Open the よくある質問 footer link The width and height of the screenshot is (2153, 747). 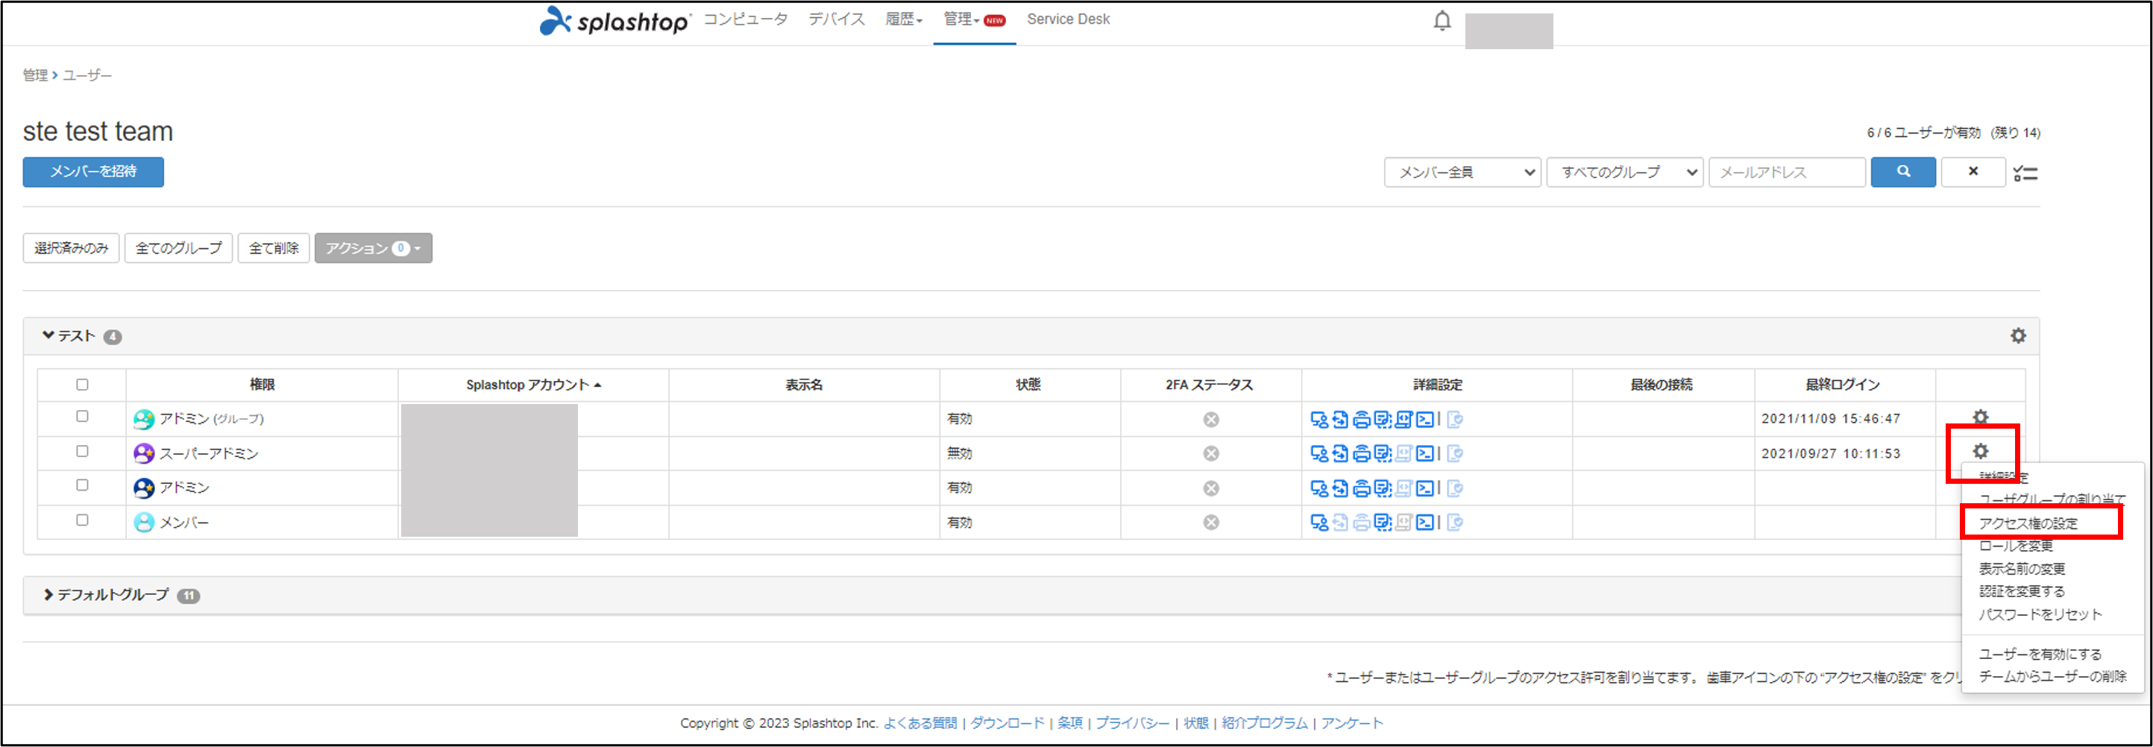pyautogui.click(x=920, y=722)
